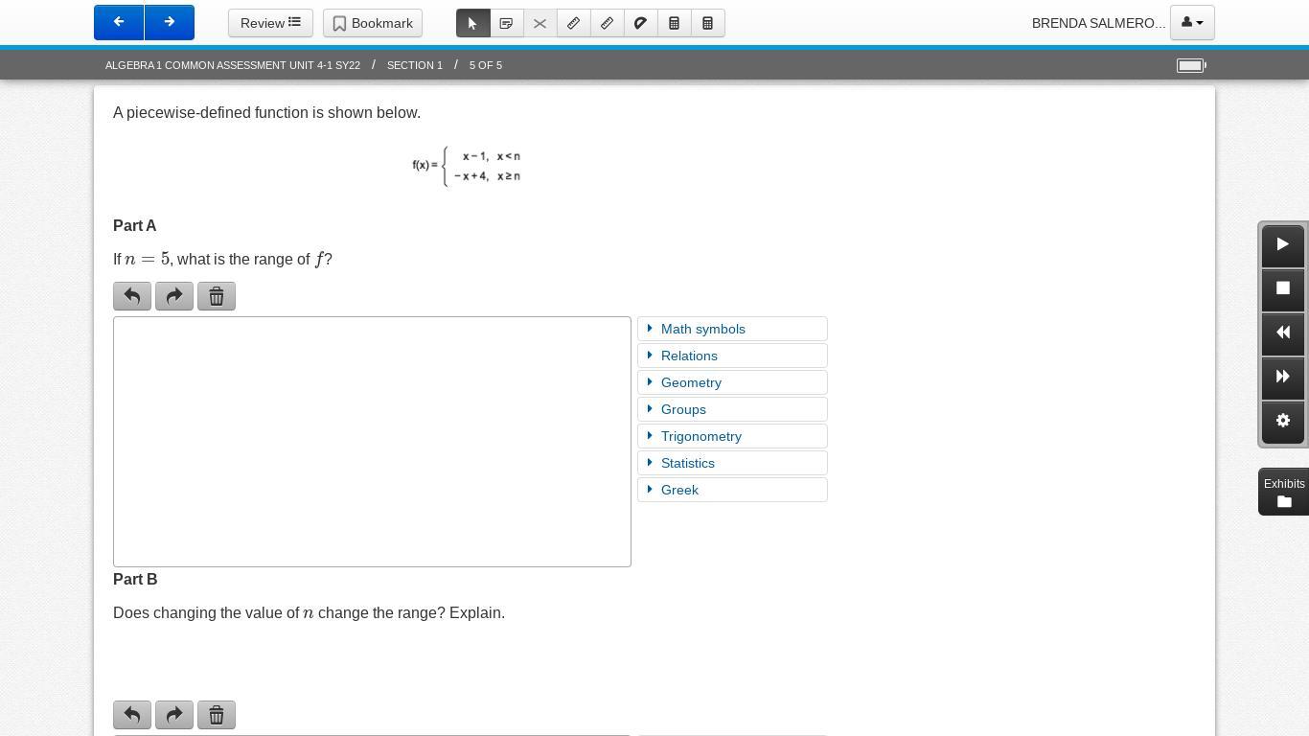Expand the Math symbols palette

pyautogui.click(x=732, y=329)
